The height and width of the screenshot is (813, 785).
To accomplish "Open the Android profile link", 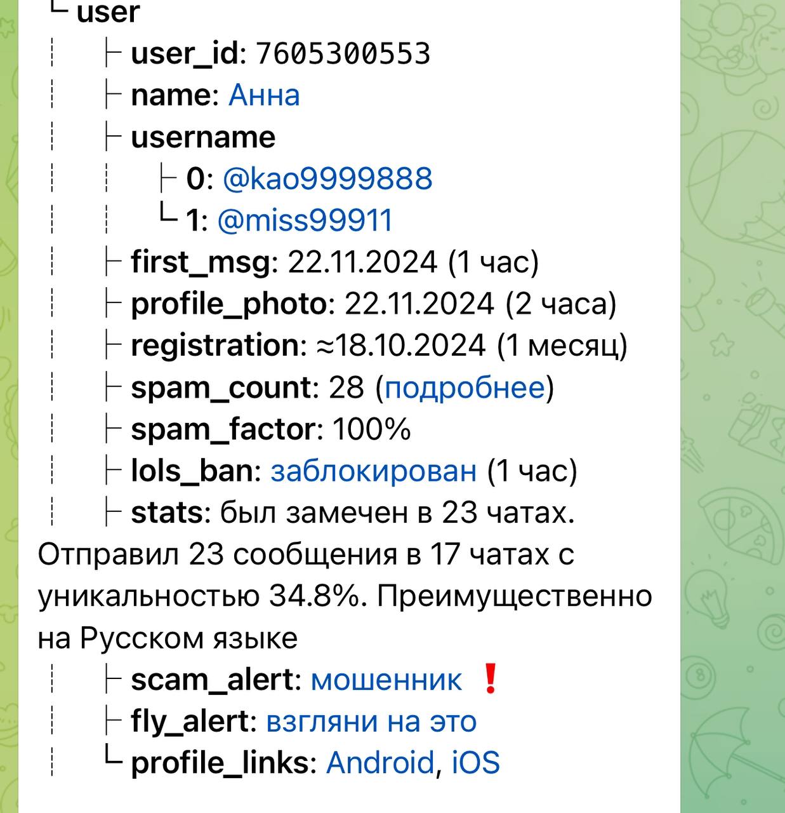I will pos(380,763).
